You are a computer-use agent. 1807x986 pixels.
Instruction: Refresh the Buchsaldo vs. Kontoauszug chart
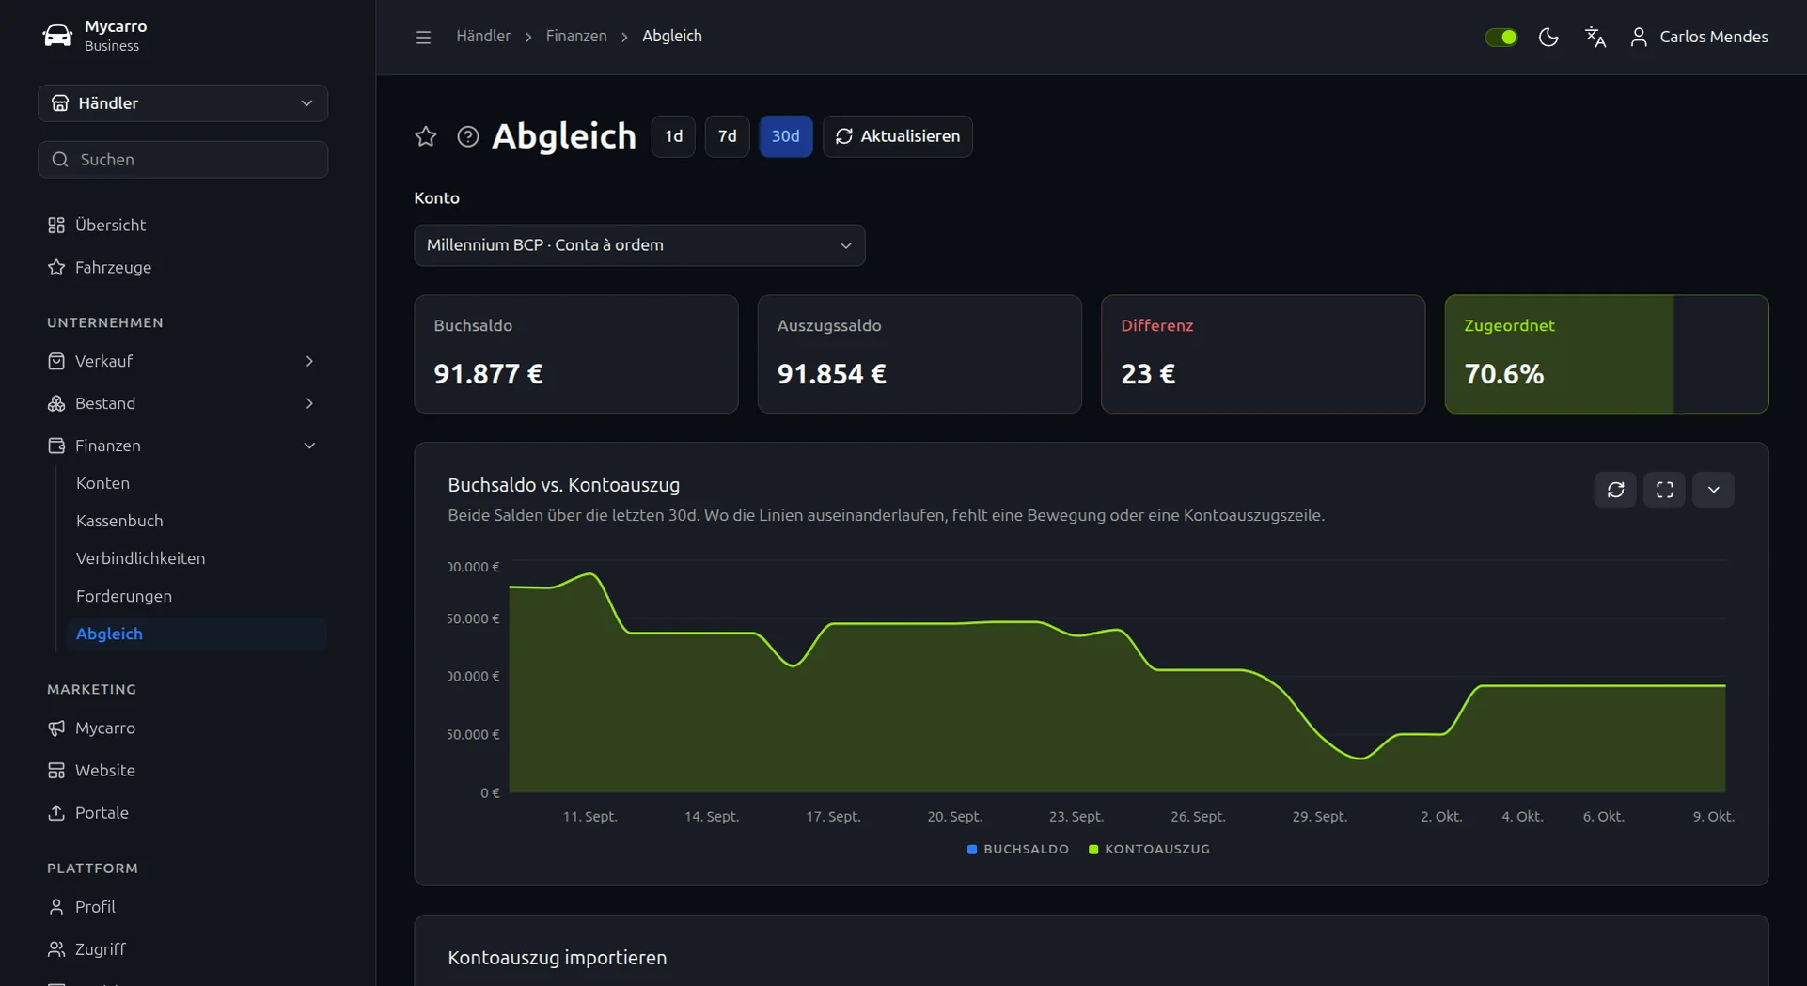[x=1615, y=490]
